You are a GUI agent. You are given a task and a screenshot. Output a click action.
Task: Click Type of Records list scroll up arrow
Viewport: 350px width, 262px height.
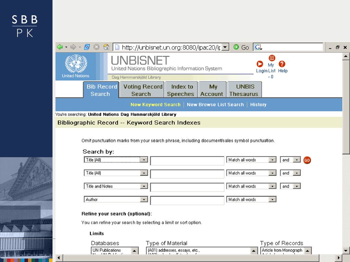[x=307, y=251]
